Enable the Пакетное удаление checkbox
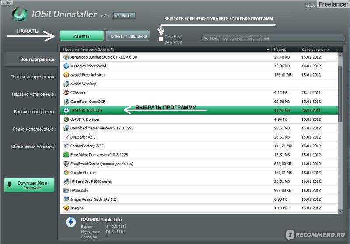 tap(161, 39)
